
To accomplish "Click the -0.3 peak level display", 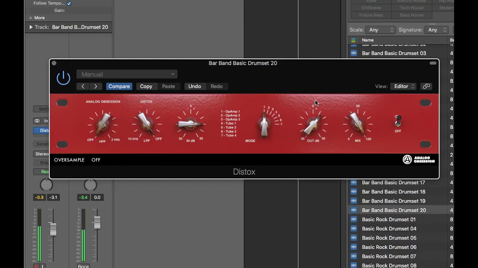I will pos(39,197).
